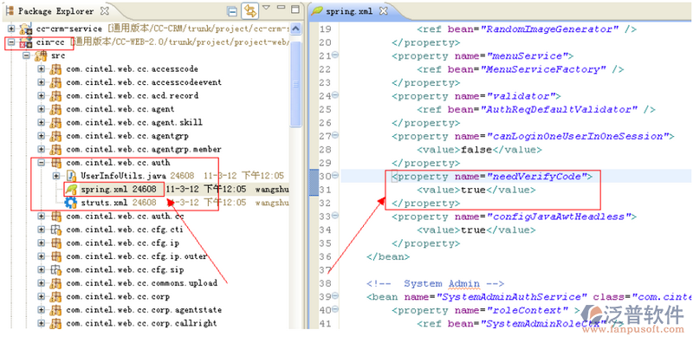693x343 pixels.
Task: Click the struts.xml gear file icon
Action: [71, 203]
